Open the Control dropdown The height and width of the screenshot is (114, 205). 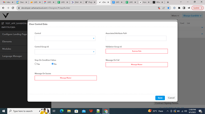tap(65, 38)
